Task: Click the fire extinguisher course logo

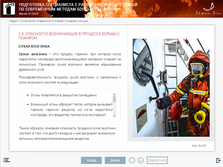Action: (x=9, y=9)
